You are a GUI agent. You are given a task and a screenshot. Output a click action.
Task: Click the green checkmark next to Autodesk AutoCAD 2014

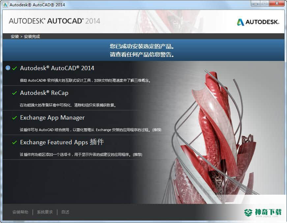[x=14, y=69]
